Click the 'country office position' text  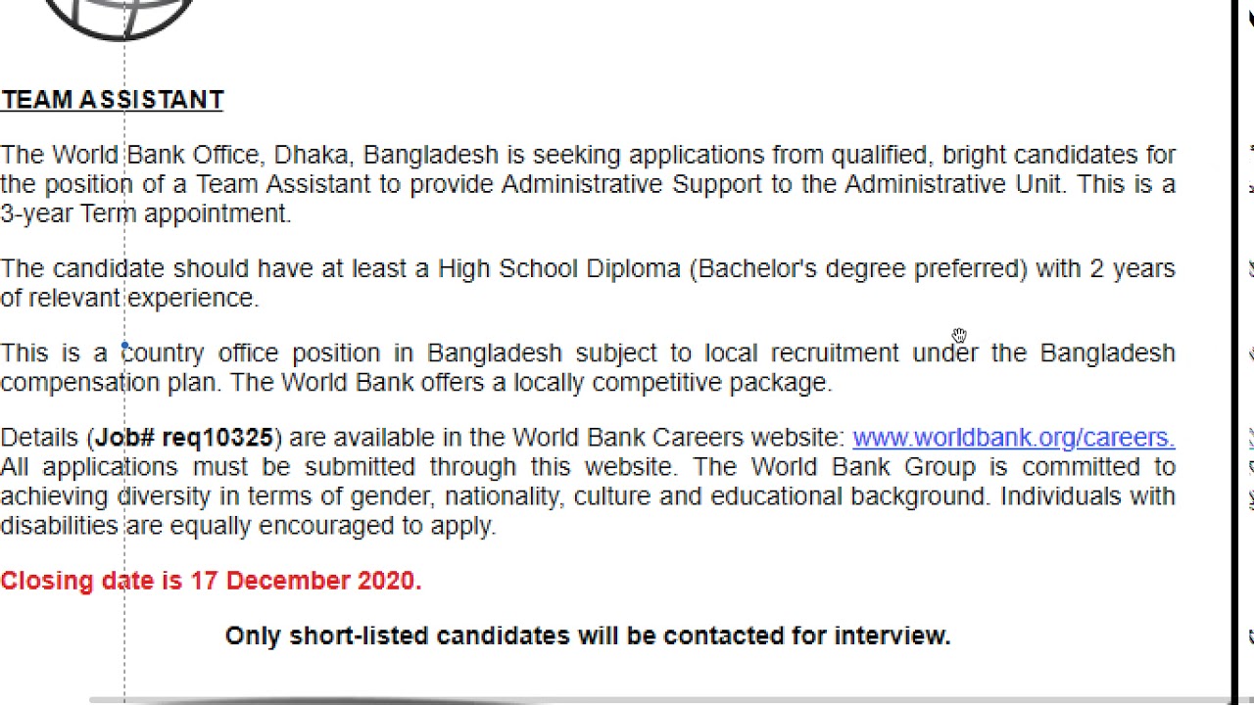click(x=250, y=352)
